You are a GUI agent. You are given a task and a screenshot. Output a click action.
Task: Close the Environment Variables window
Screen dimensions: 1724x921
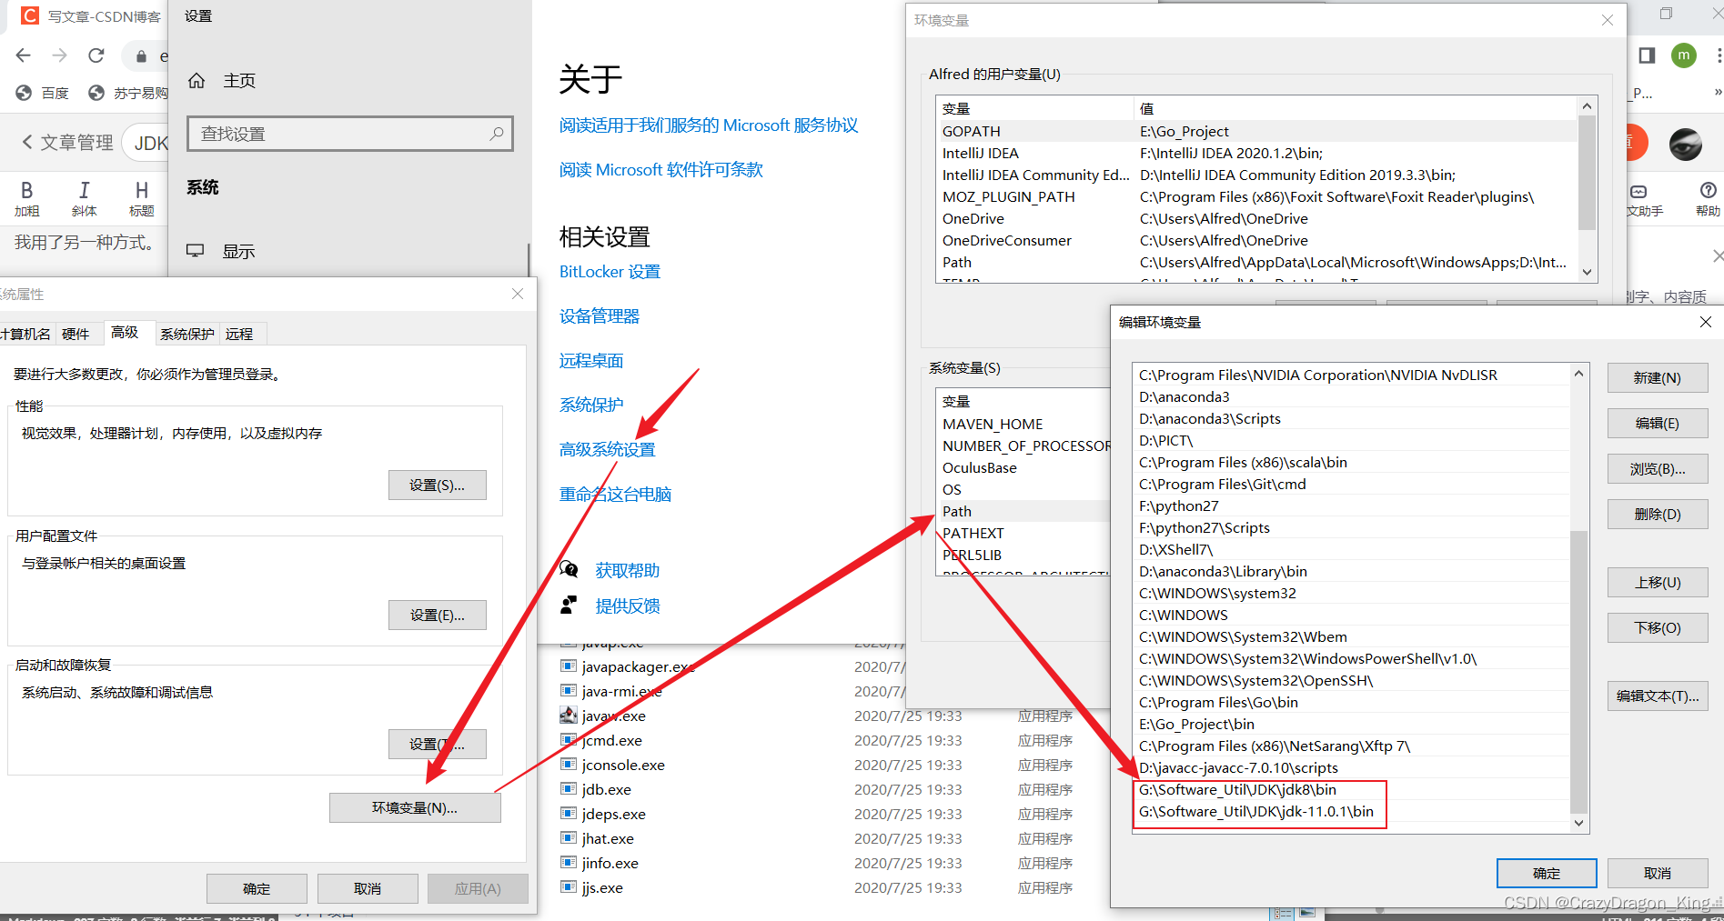pos(1608,20)
